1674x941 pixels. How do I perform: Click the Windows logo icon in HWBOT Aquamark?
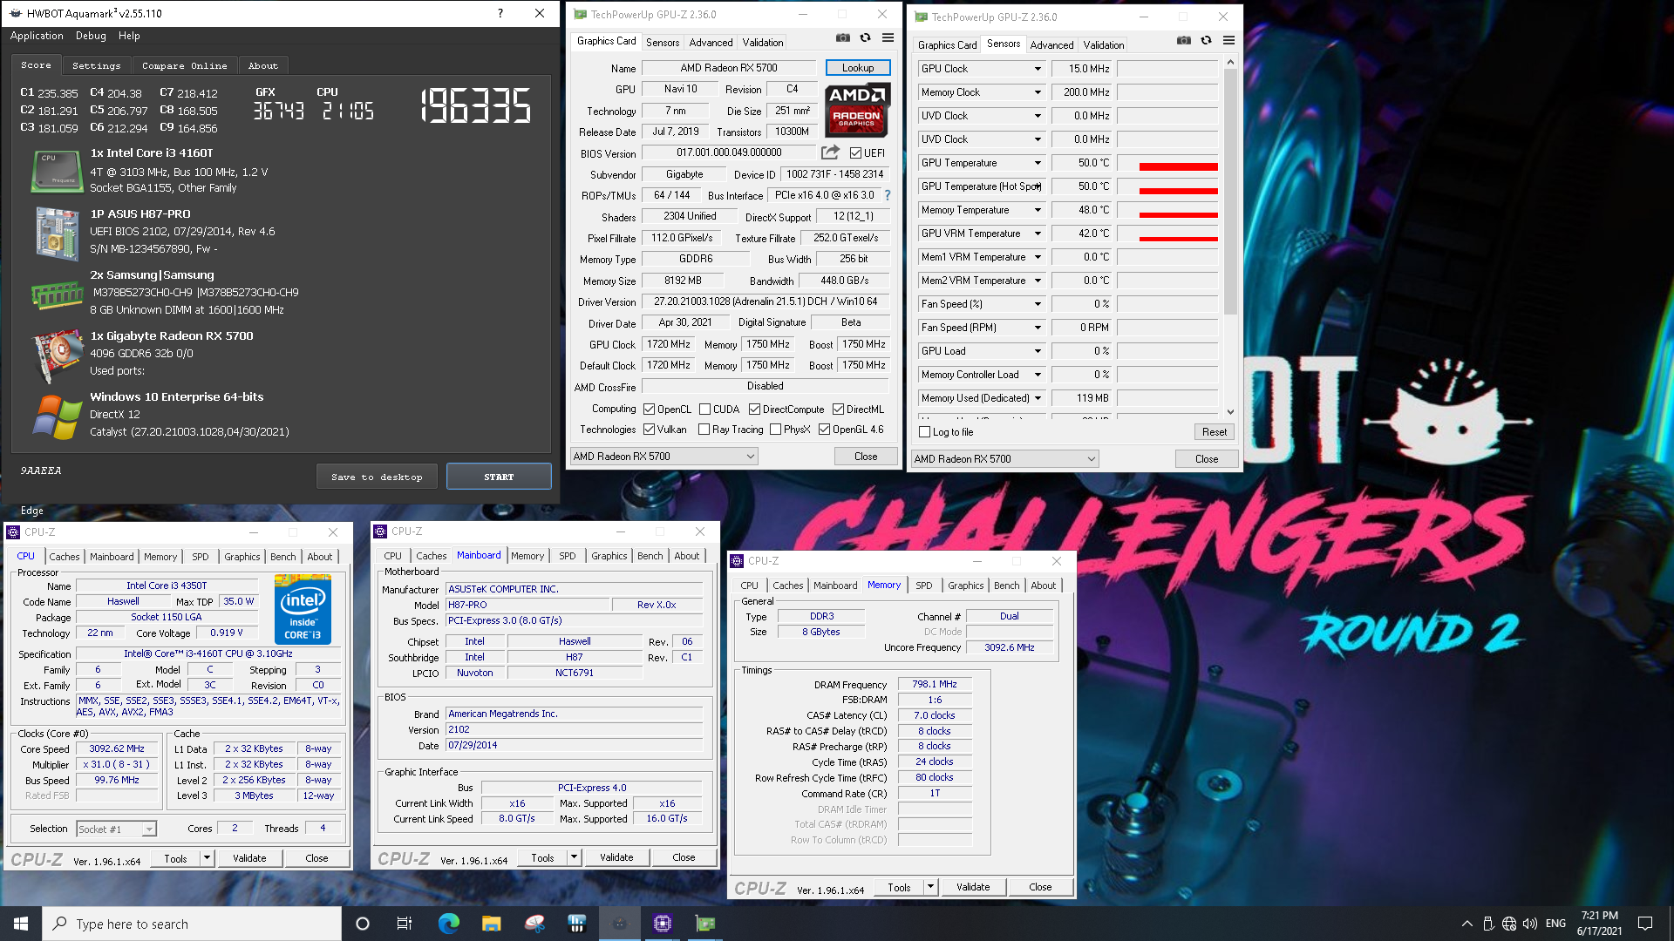click(x=57, y=416)
